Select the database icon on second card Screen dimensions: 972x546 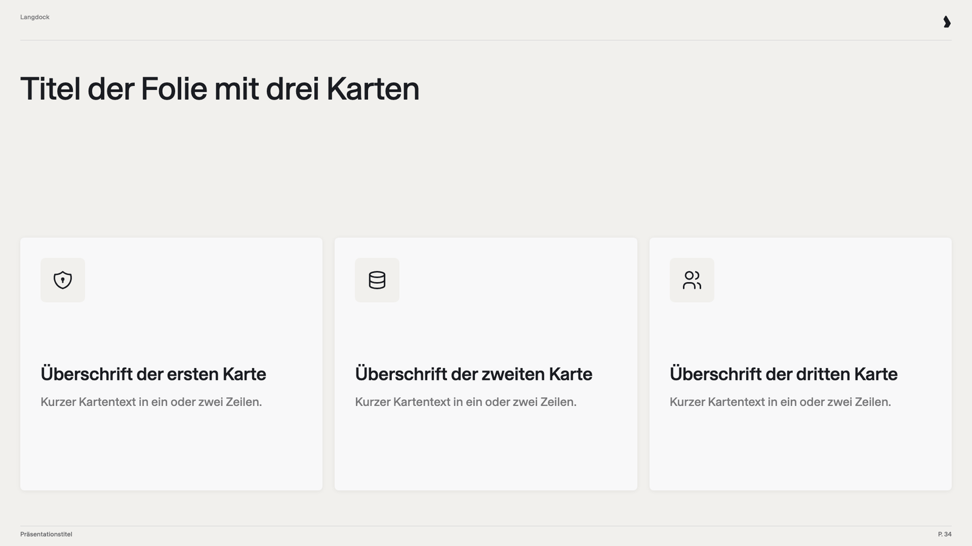377,280
